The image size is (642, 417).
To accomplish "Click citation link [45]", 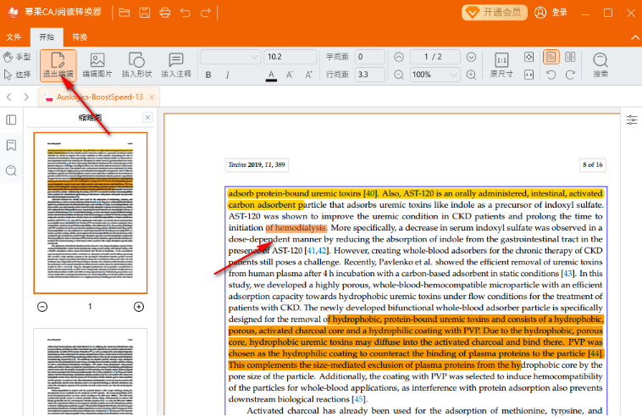I will tap(358, 399).
